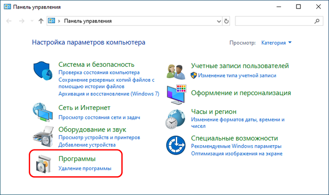Click the Control Panel icon in title bar
Viewport: 329px width, 195px height.
point(8,7)
